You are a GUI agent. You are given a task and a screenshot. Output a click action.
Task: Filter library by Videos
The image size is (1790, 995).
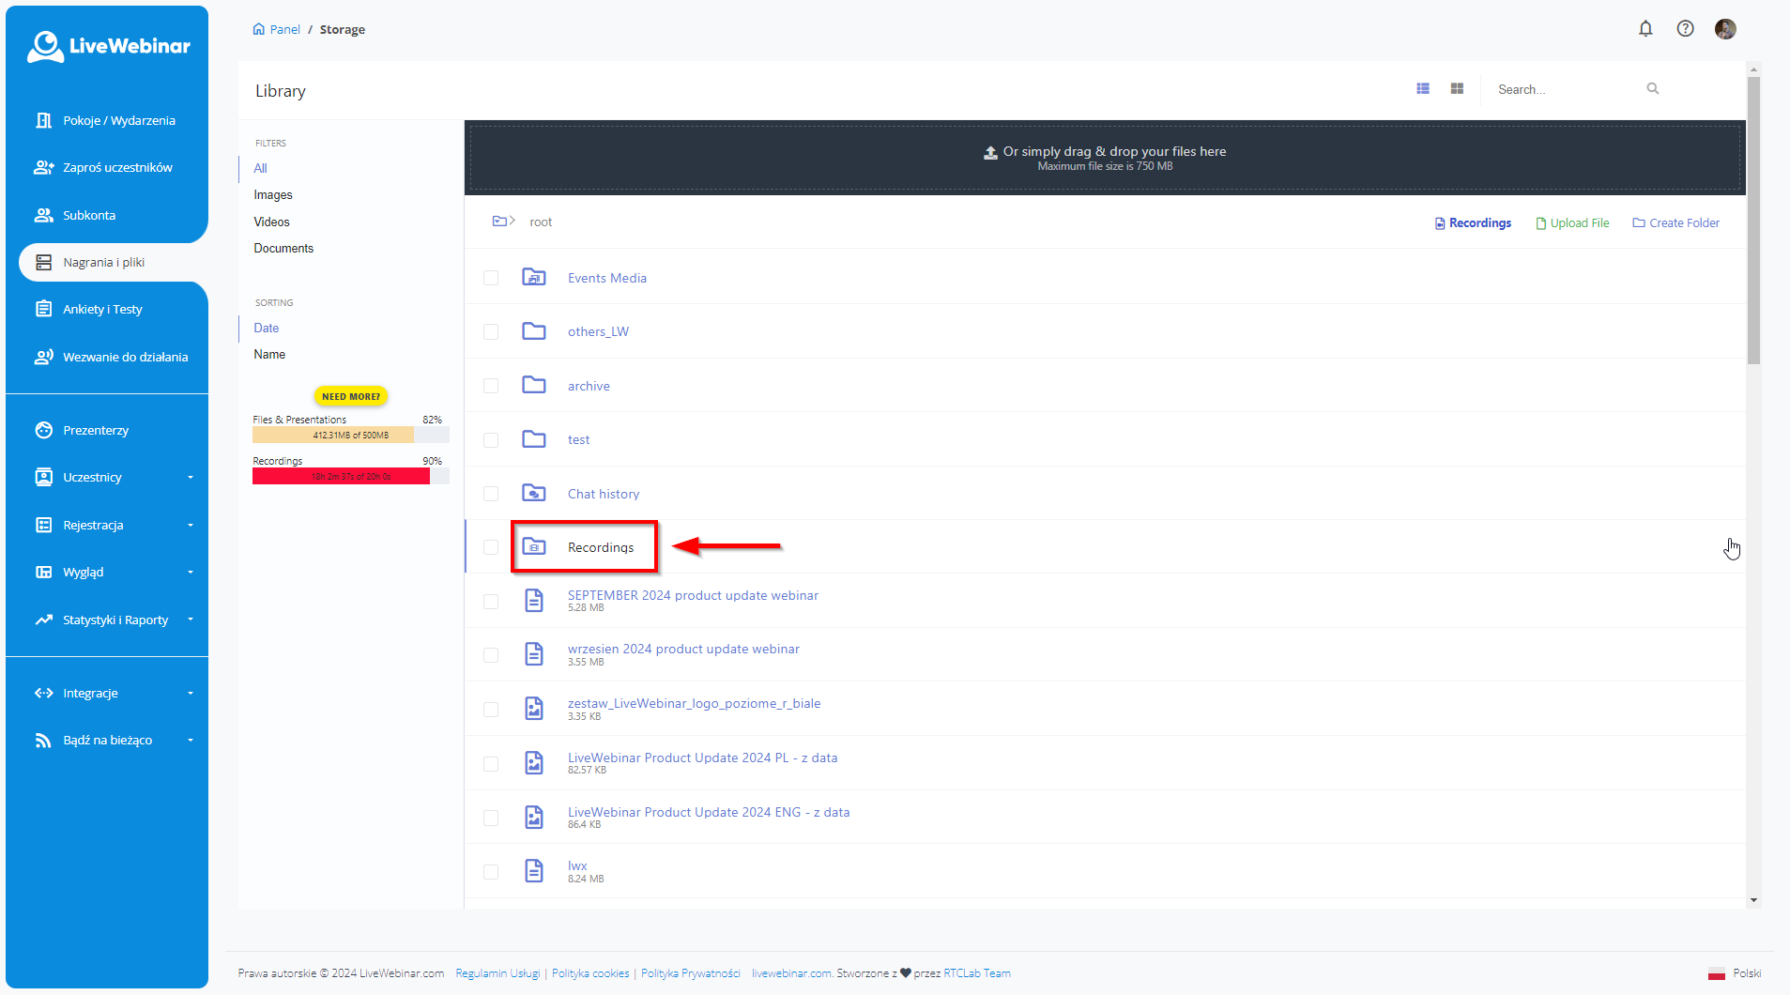click(271, 222)
